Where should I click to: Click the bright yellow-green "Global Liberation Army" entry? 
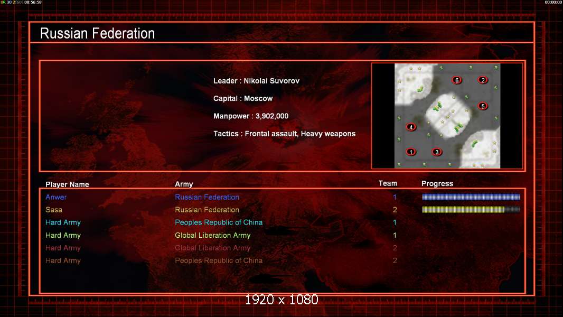212,236
